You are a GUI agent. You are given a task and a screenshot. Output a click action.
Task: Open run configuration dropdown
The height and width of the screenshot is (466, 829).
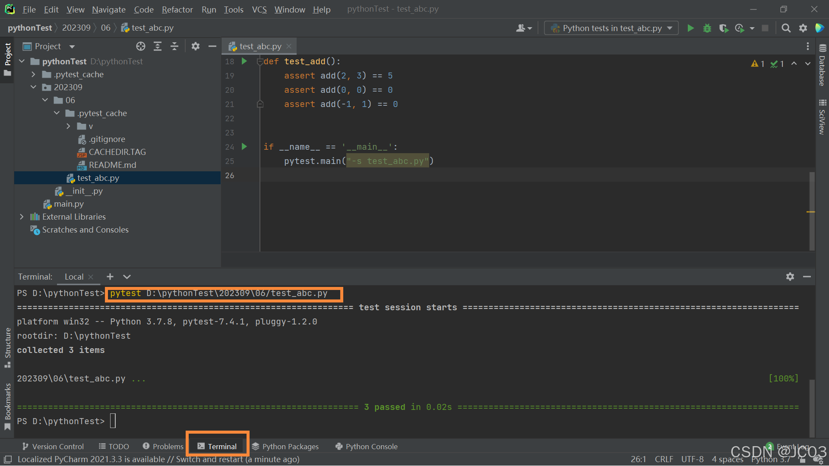point(611,28)
